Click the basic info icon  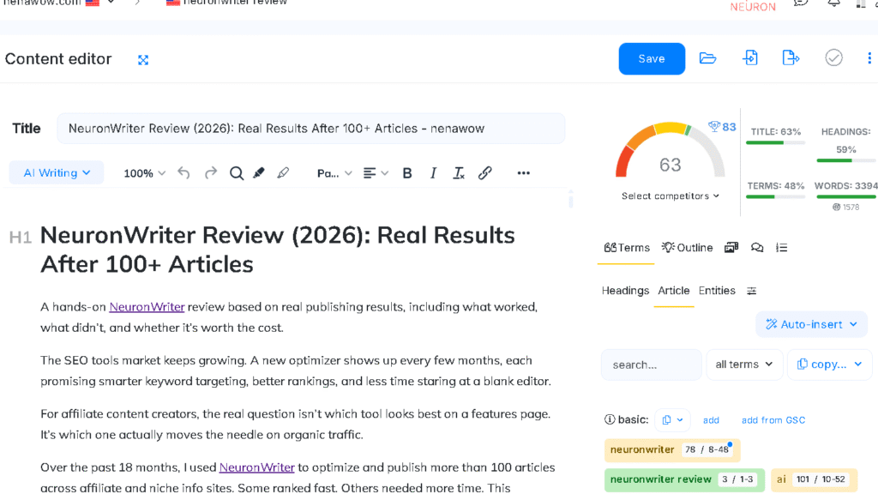point(610,419)
